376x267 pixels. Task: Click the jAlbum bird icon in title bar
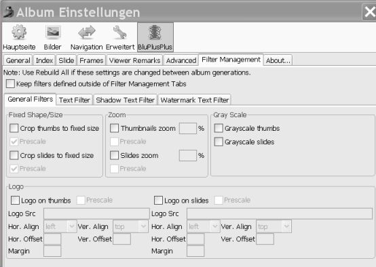(8, 12)
